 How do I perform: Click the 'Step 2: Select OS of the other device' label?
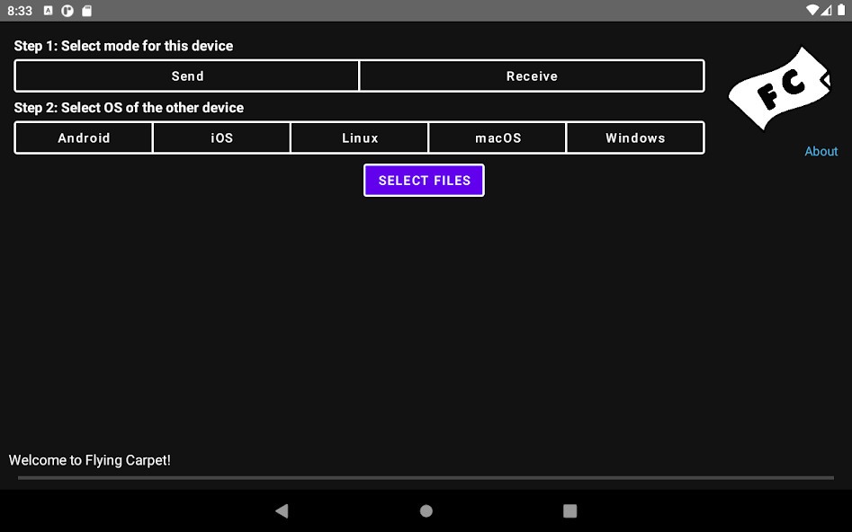[129, 108]
